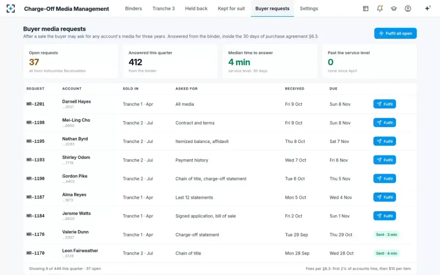Select the Buyer requests tab

(x=272, y=8)
